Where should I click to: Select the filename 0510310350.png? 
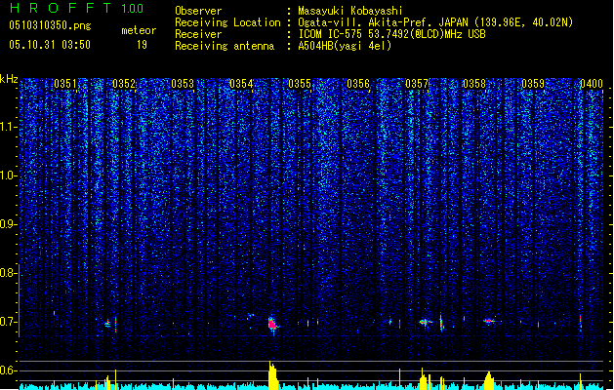(x=50, y=25)
